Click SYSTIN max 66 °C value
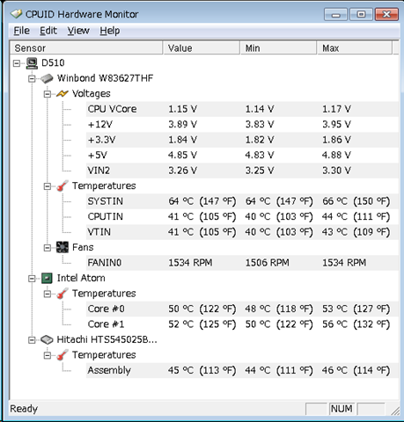The image size is (404, 422). [356, 201]
